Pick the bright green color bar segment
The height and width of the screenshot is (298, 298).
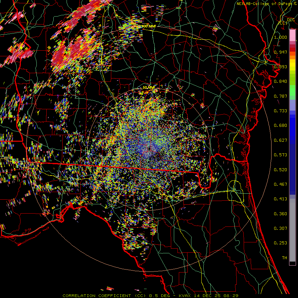[292, 90]
